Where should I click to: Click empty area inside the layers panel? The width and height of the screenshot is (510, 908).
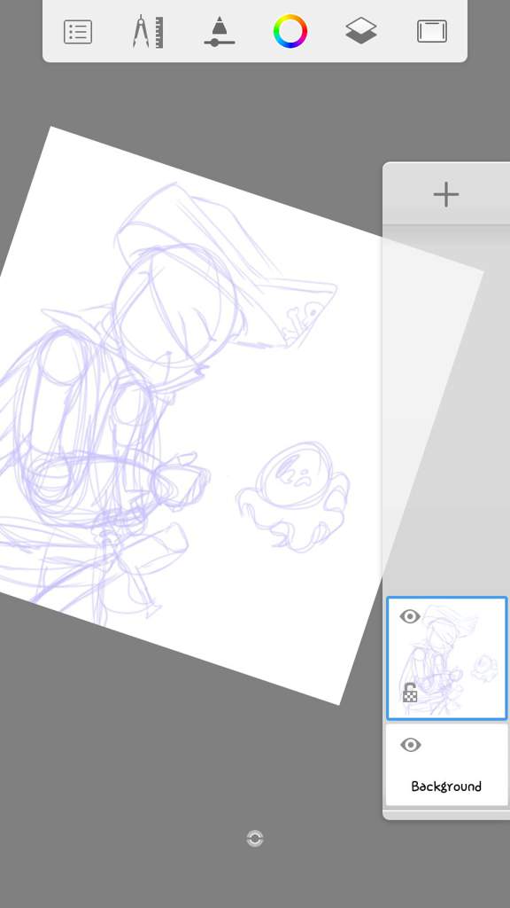446,405
